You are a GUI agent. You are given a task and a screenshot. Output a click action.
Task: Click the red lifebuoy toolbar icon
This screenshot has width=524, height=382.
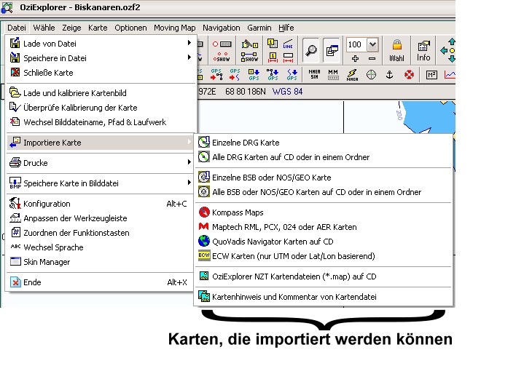pos(409,74)
